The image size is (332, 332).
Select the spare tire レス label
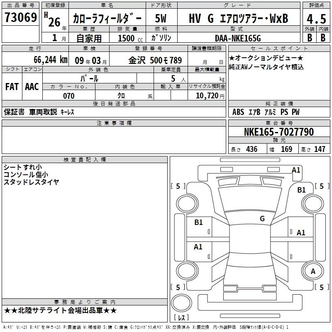click(x=181, y=317)
